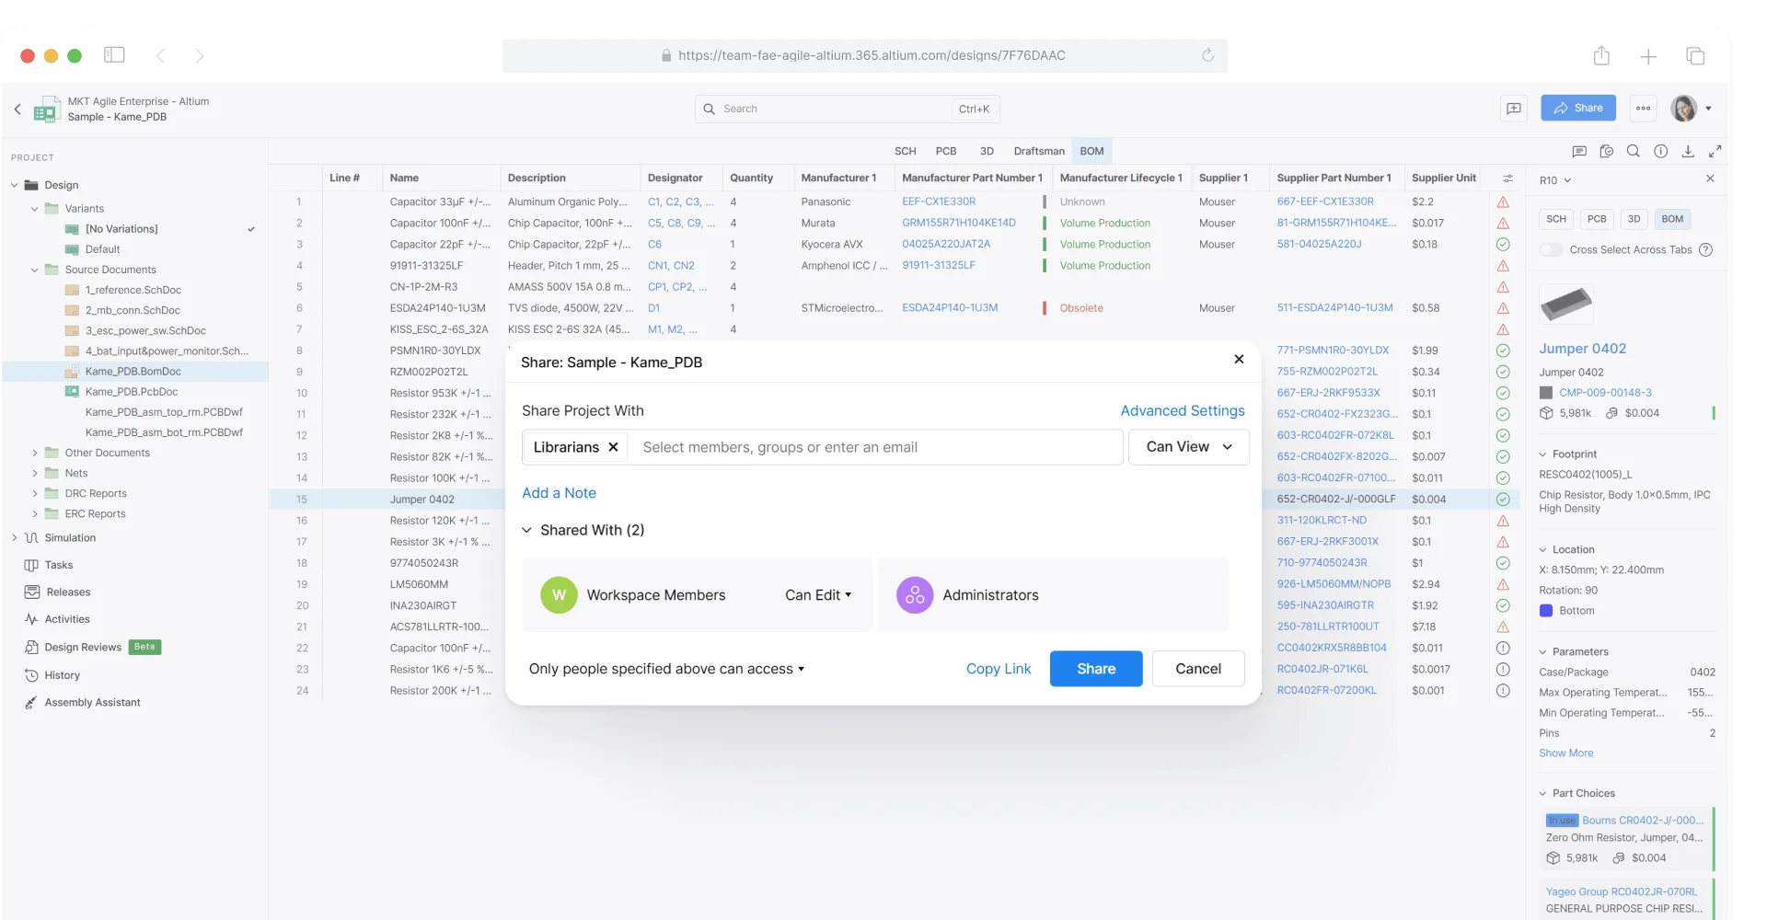Expand view with the fullscreen arrows icon
Image resolution: width=1767 pixels, height=920 pixels.
click(1715, 152)
